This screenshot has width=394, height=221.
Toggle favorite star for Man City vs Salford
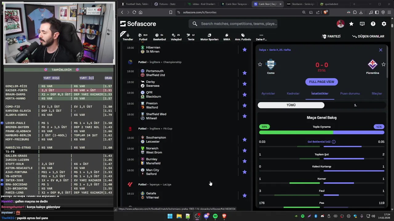[x=244, y=172]
